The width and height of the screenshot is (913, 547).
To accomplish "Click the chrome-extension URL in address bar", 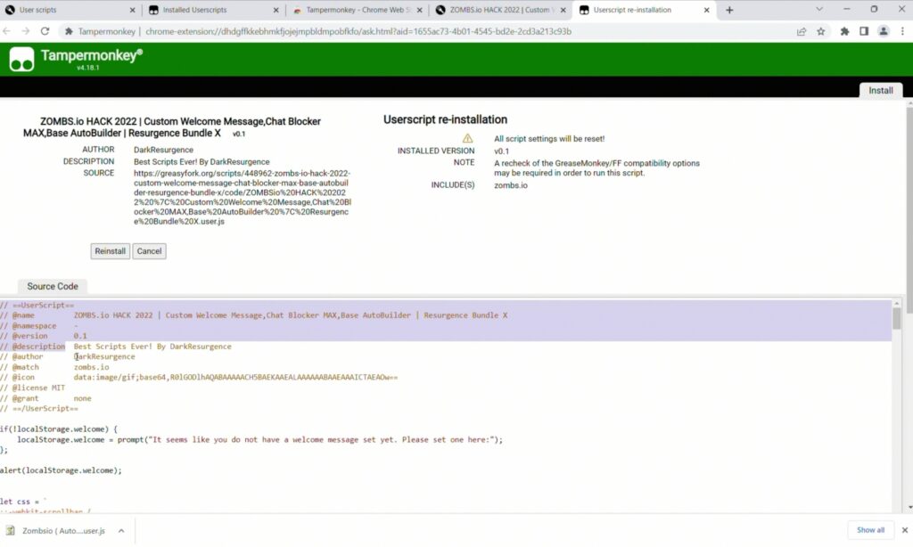I will tap(358, 31).
